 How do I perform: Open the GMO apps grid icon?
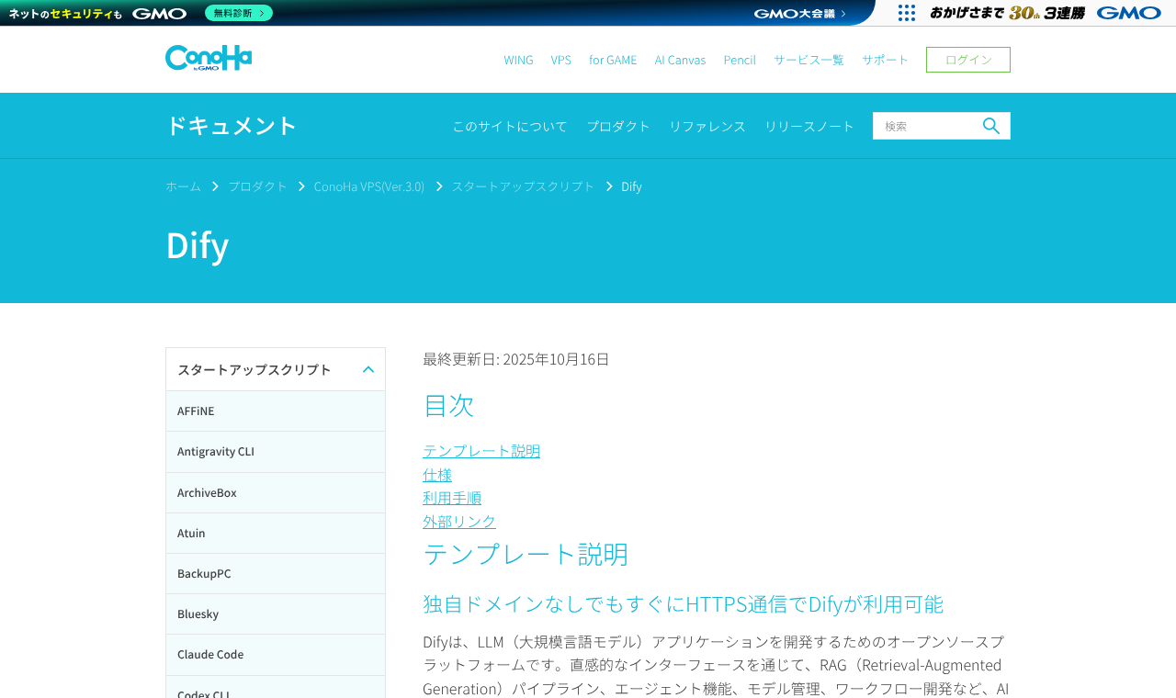pyautogui.click(x=907, y=13)
